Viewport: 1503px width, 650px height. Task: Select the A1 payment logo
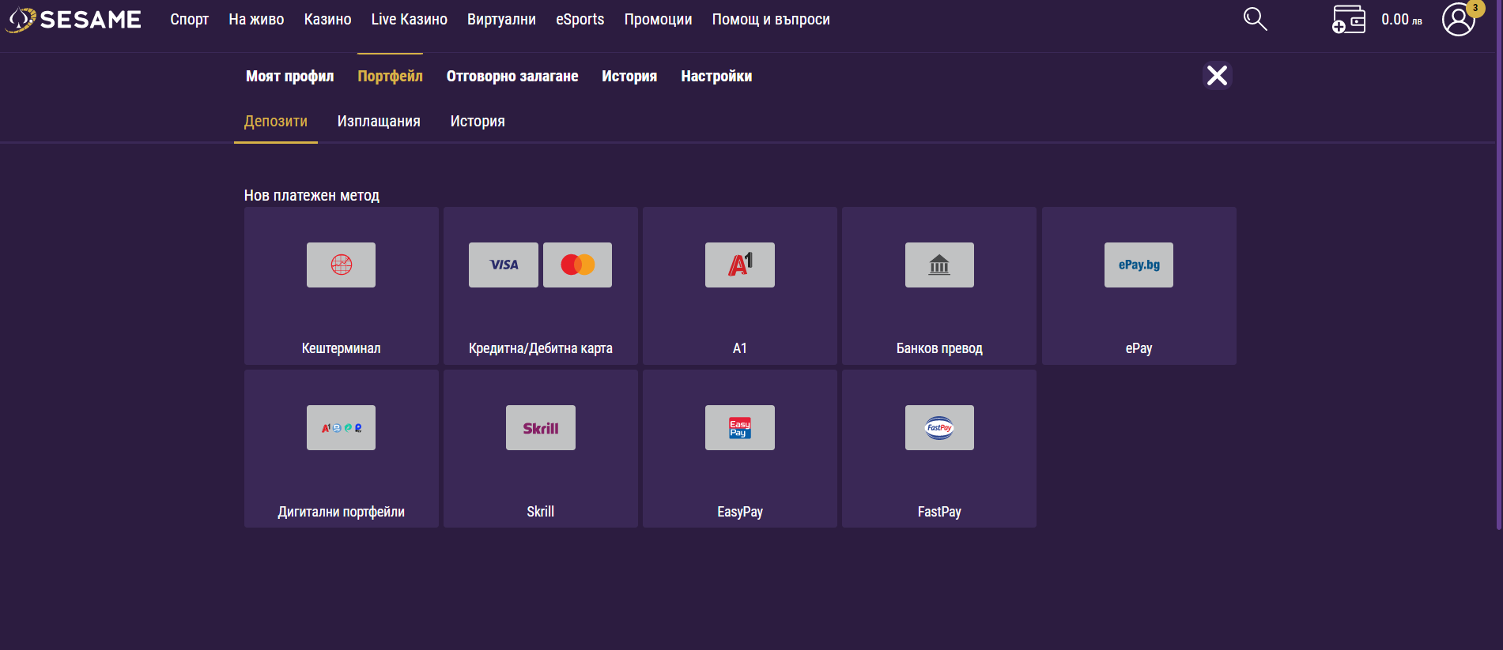pos(740,265)
